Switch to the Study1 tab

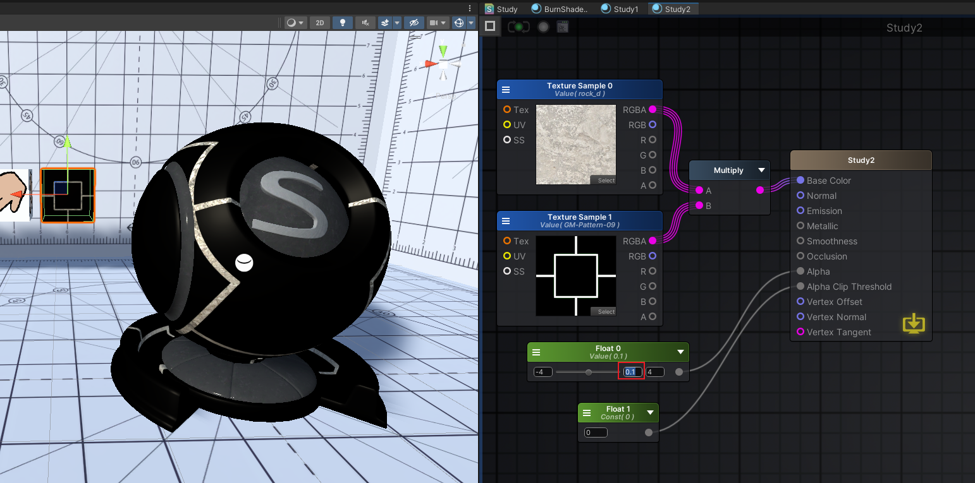pyautogui.click(x=620, y=9)
